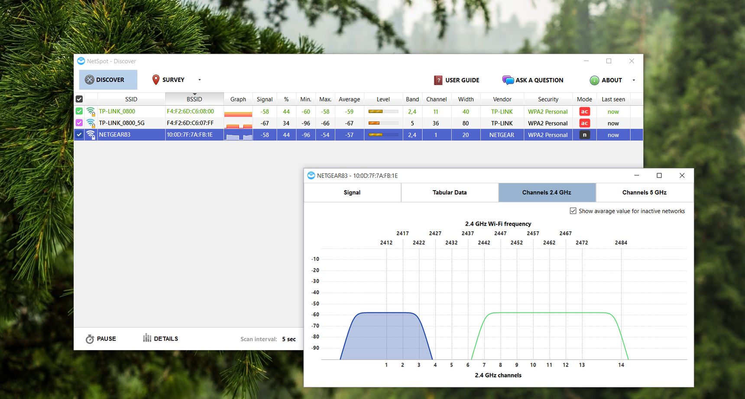745x399 pixels.
Task: Click the bar chart DETAILS icon
Action: tap(147, 338)
